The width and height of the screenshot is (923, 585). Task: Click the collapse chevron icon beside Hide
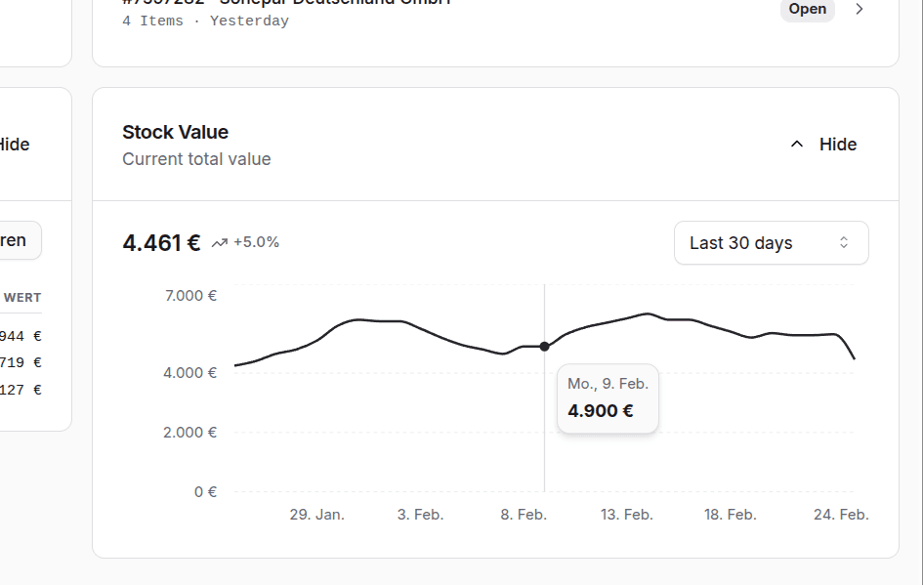pyautogui.click(x=796, y=143)
